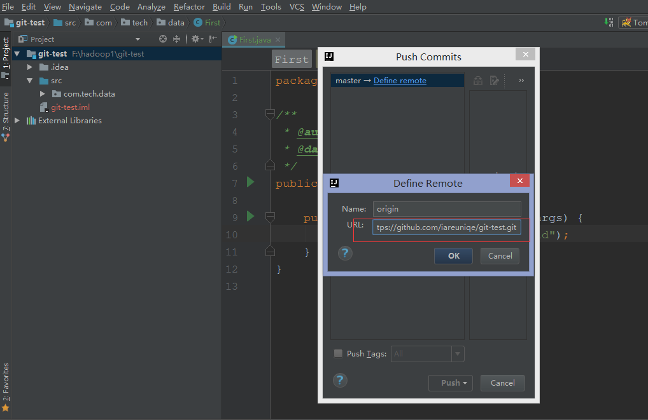Image resolution: width=648 pixels, height=420 pixels.
Task: Expand External Libraries node
Action: pos(17,121)
